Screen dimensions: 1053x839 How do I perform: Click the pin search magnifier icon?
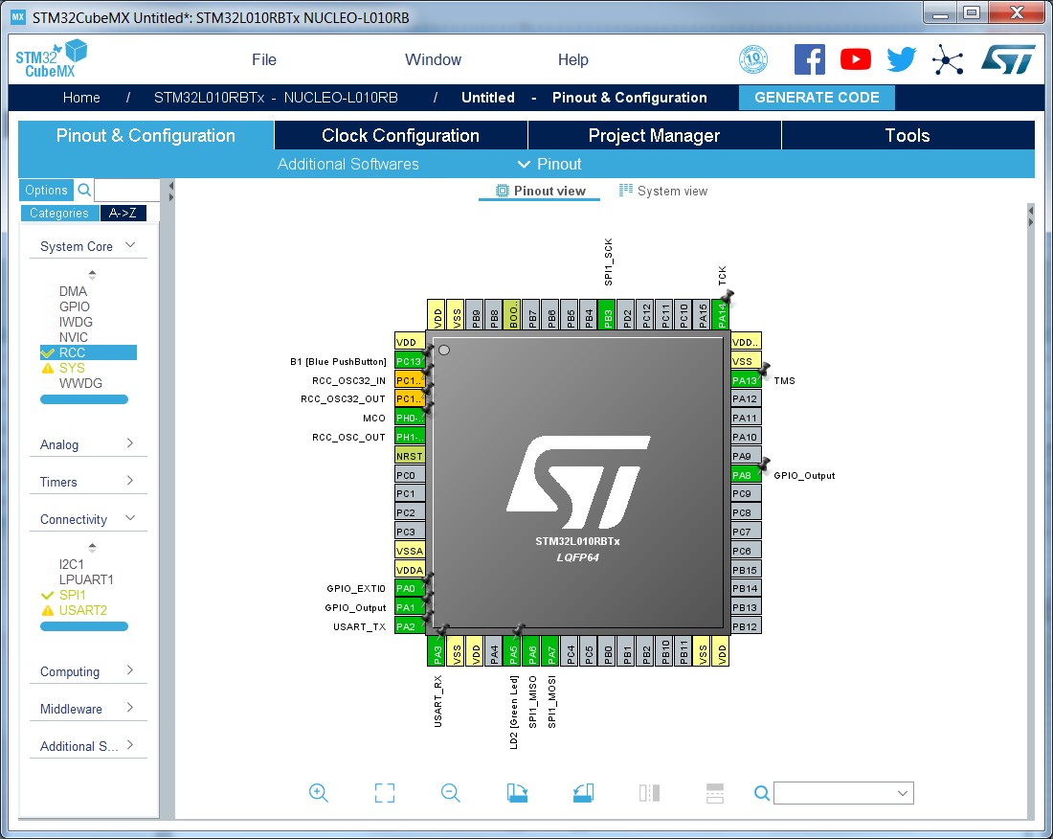(x=762, y=793)
